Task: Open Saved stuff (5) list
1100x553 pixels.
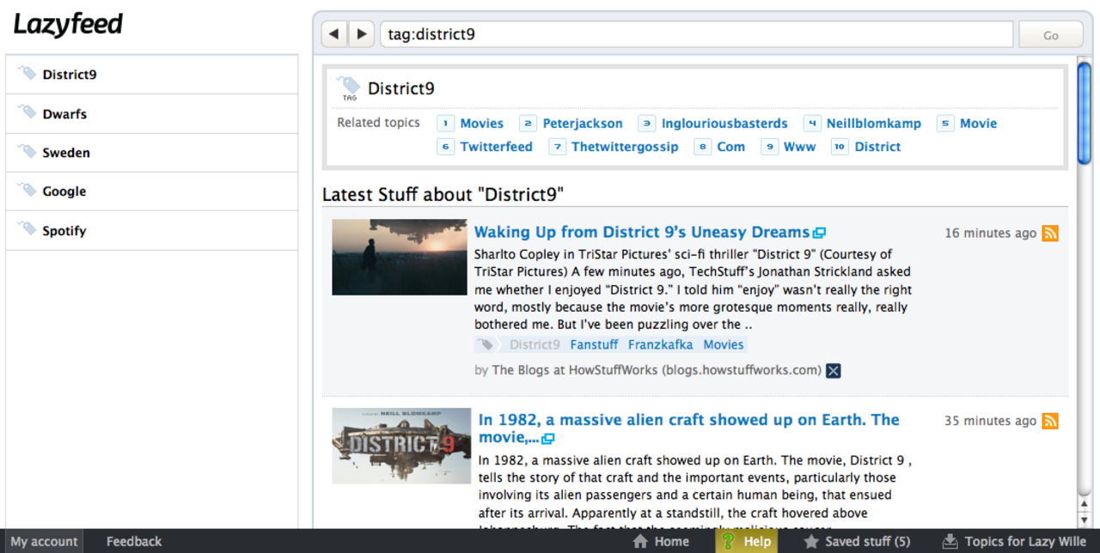Action: coord(857,541)
